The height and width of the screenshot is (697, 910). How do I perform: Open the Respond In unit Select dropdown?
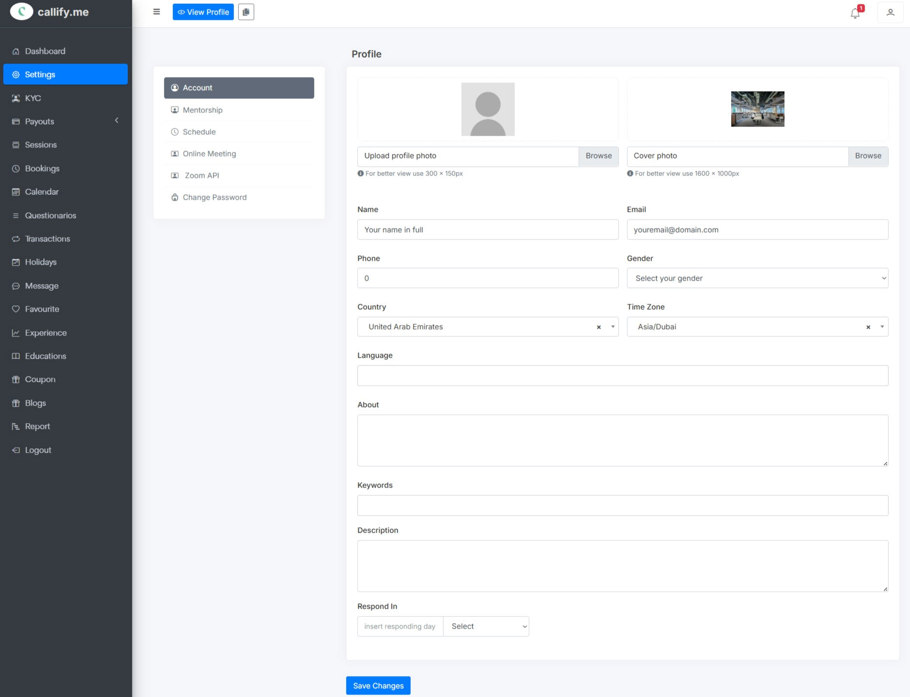point(486,626)
